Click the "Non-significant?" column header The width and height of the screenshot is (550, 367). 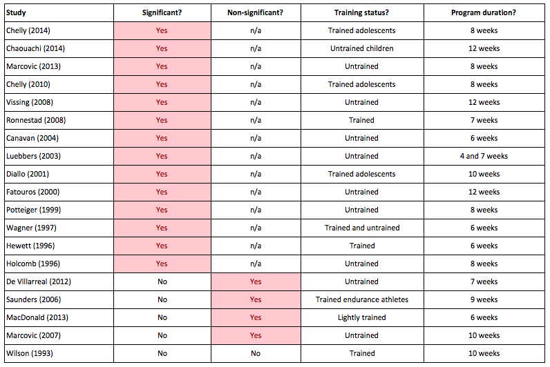[255, 12]
